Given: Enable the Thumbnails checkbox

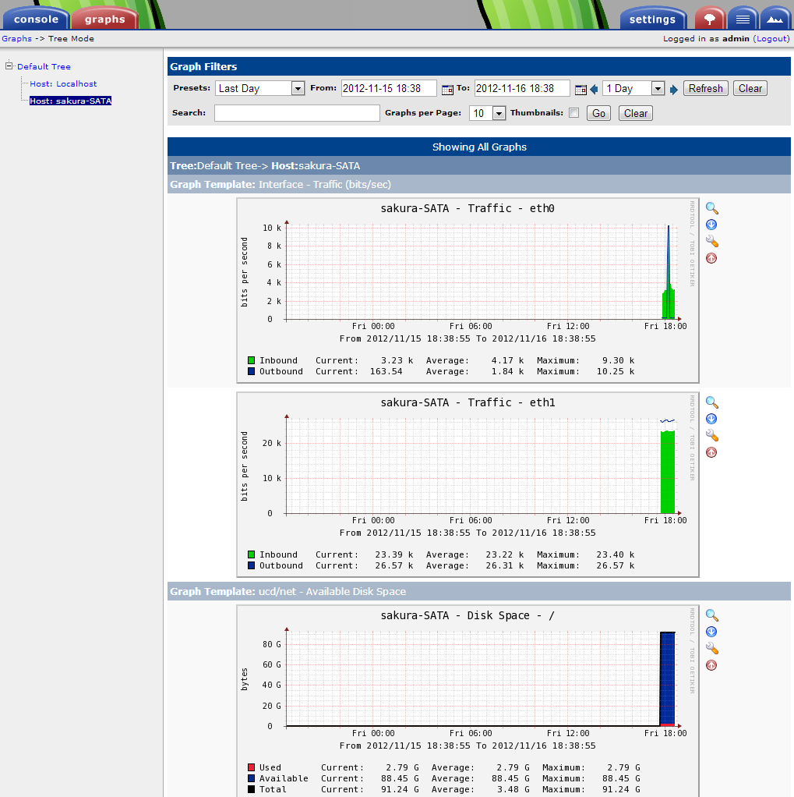Looking at the screenshot, I should click(574, 113).
